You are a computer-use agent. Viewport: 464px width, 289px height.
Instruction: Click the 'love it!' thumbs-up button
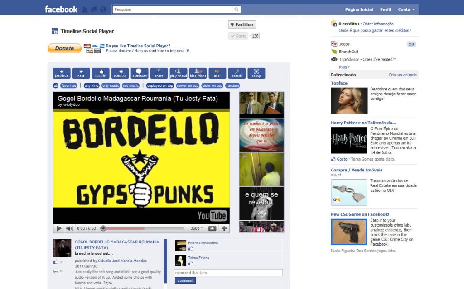click(x=101, y=73)
